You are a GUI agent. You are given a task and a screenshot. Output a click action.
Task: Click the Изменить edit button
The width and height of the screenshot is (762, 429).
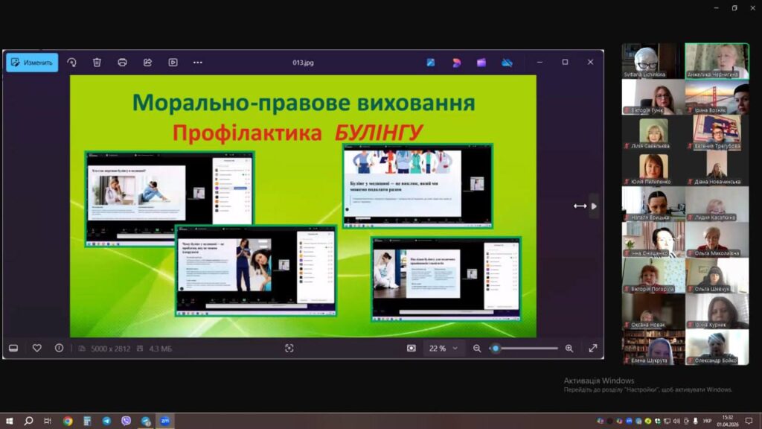click(32, 63)
